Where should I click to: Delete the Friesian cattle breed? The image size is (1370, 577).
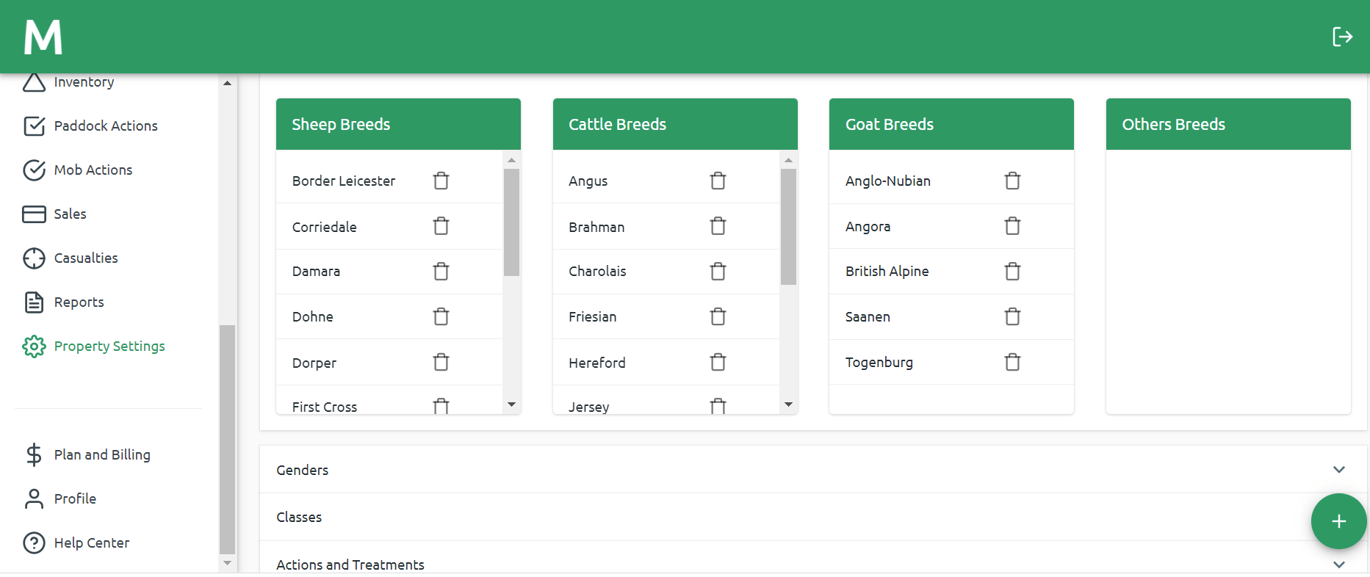[x=718, y=316]
